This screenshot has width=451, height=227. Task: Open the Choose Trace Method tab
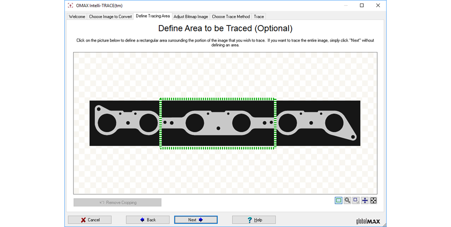231,17
